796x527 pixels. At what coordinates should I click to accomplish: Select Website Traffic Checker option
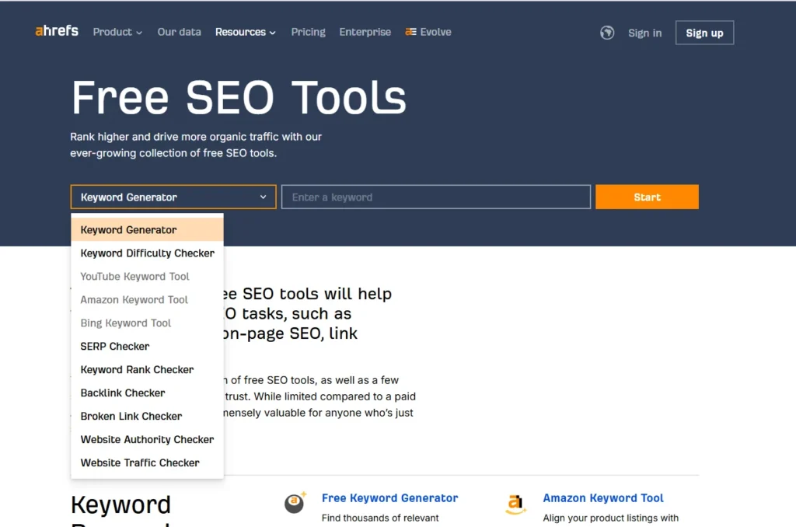(x=147, y=463)
